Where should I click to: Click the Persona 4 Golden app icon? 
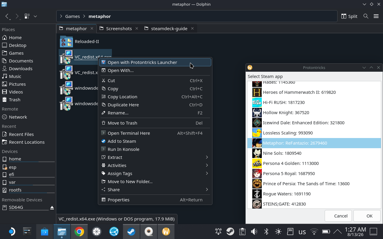(x=257, y=163)
